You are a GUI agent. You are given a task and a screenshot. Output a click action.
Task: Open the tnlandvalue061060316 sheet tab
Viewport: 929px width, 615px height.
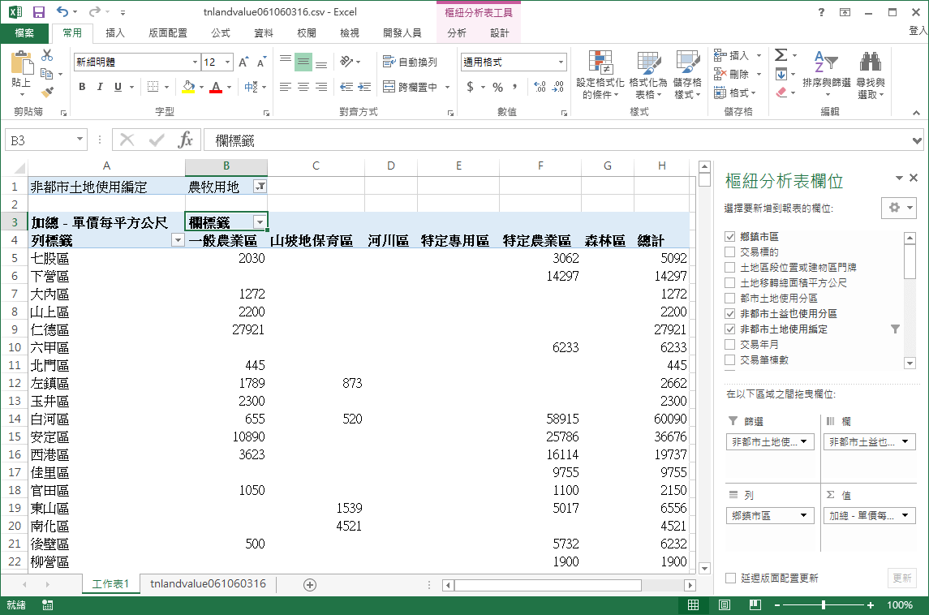208,584
